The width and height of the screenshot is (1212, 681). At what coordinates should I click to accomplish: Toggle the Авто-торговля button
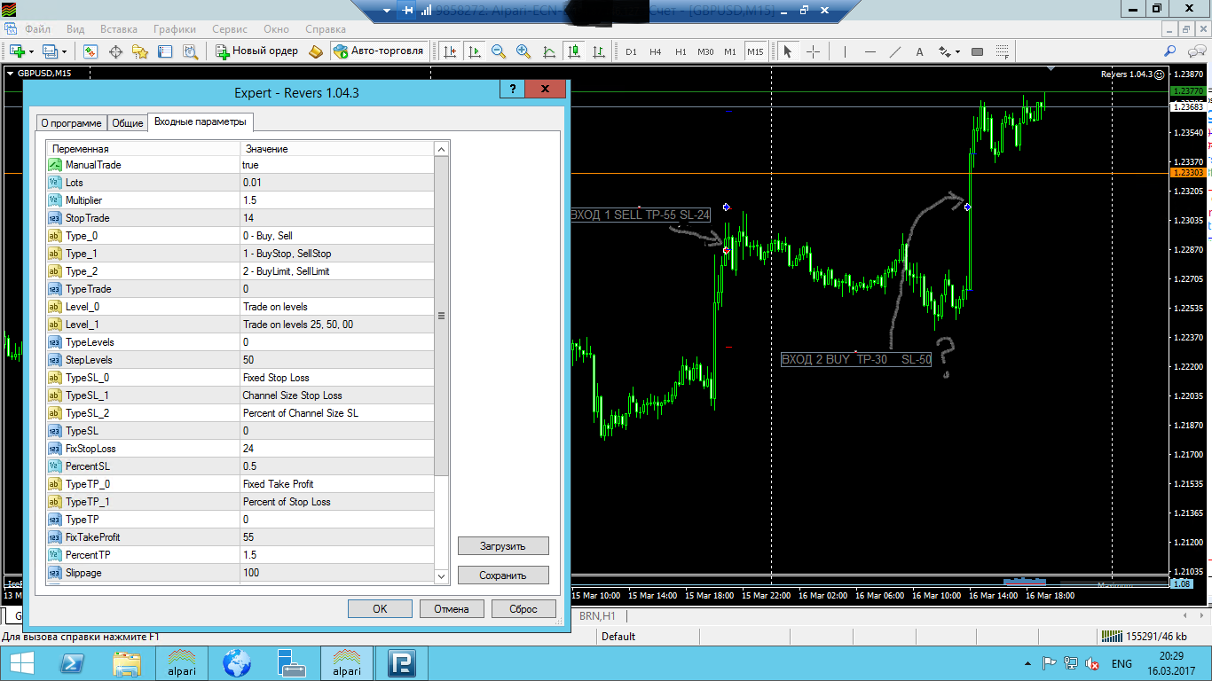(x=379, y=51)
